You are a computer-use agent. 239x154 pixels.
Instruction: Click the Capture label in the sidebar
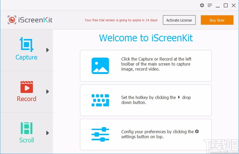[x=27, y=57]
